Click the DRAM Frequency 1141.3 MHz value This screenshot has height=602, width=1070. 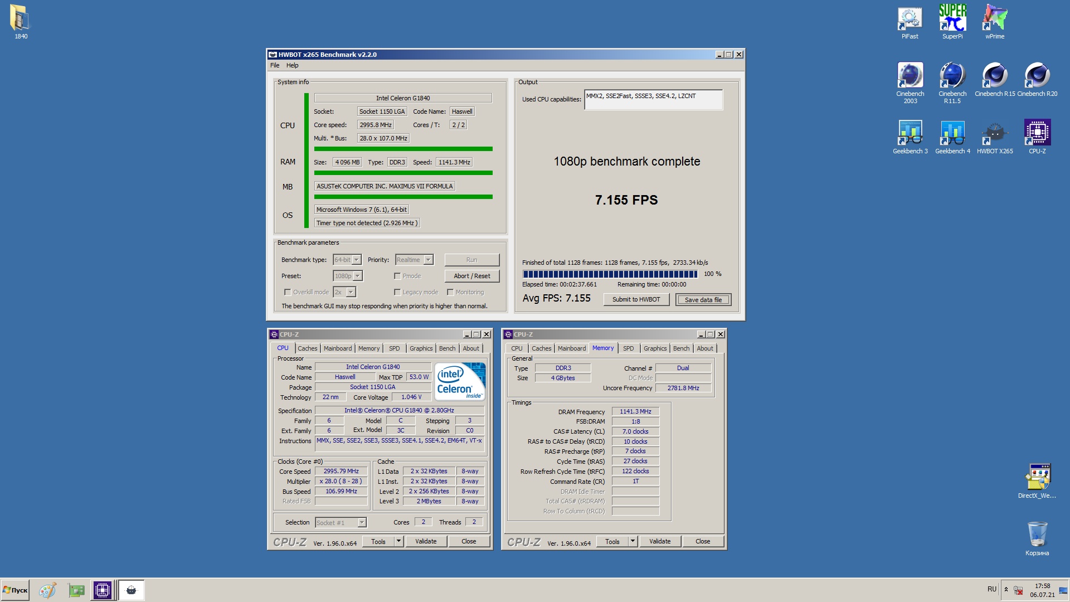[x=635, y=412]
